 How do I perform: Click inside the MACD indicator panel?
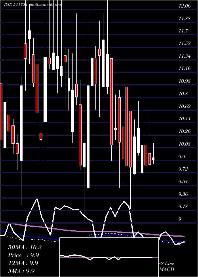click(x=109, y=257)
